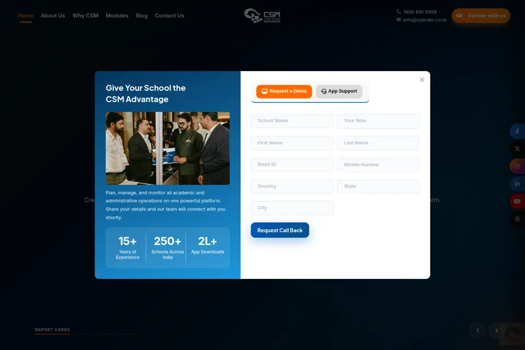
Task: Switch to the App Support tab
Action: point(339,91)
